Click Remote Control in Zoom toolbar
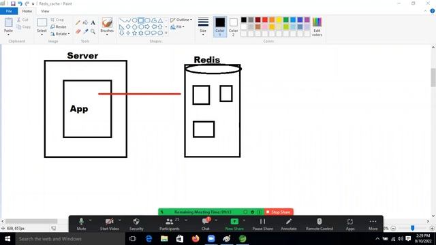 (320, 224)
